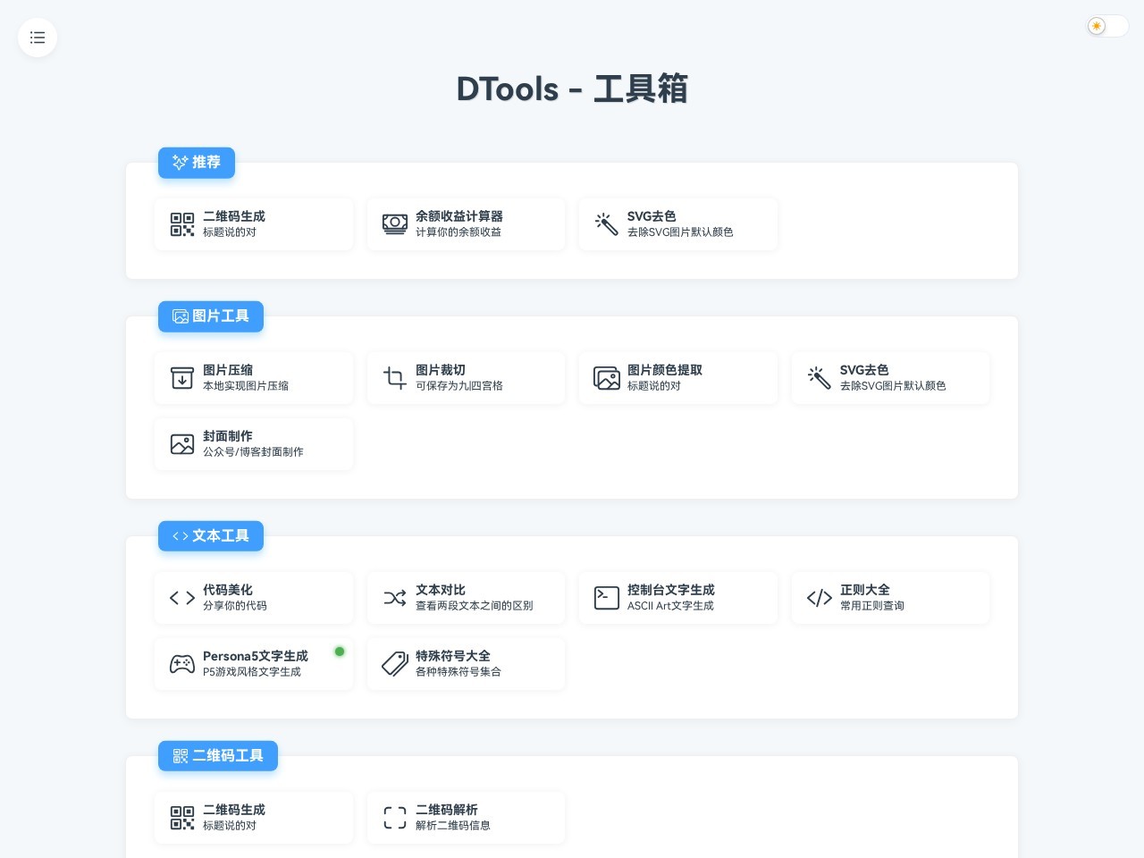This screenshot has width=1144, height=858.
Task: Open 二维码解析 tool title
Action: (x=447, y=810)
